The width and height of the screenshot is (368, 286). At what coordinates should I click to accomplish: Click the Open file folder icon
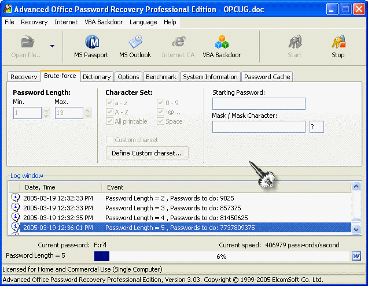(27, 42)
